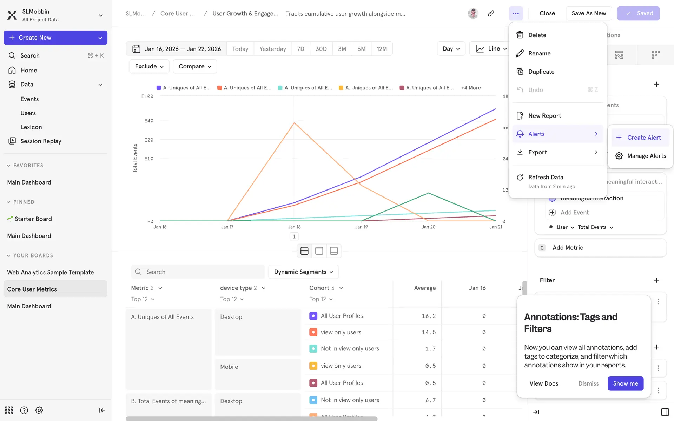Click the calendar icon in date range
The height and width of the screenshot is (421, 674).
click(136, 49)
